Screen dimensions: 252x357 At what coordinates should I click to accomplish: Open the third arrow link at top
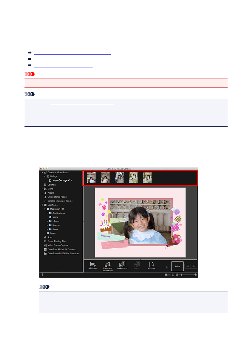[63, 66]
